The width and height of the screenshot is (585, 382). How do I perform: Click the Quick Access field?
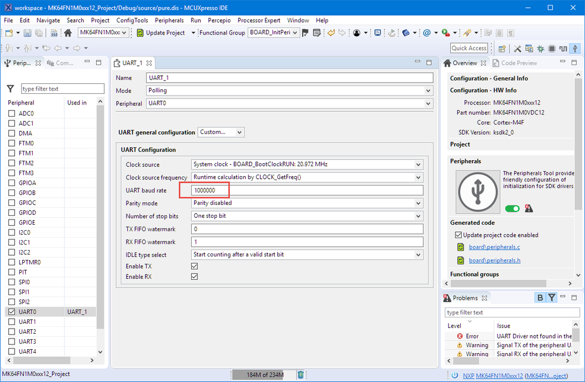pos(469,48)
